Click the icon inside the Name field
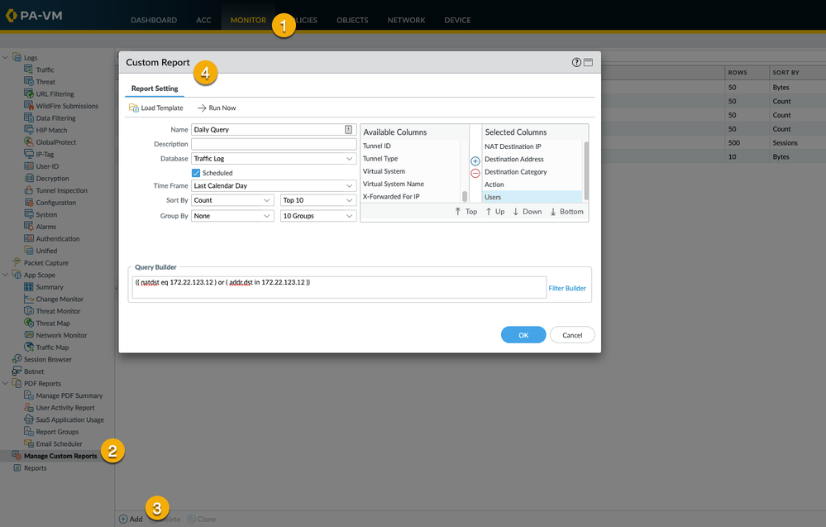 pos(349,130)
